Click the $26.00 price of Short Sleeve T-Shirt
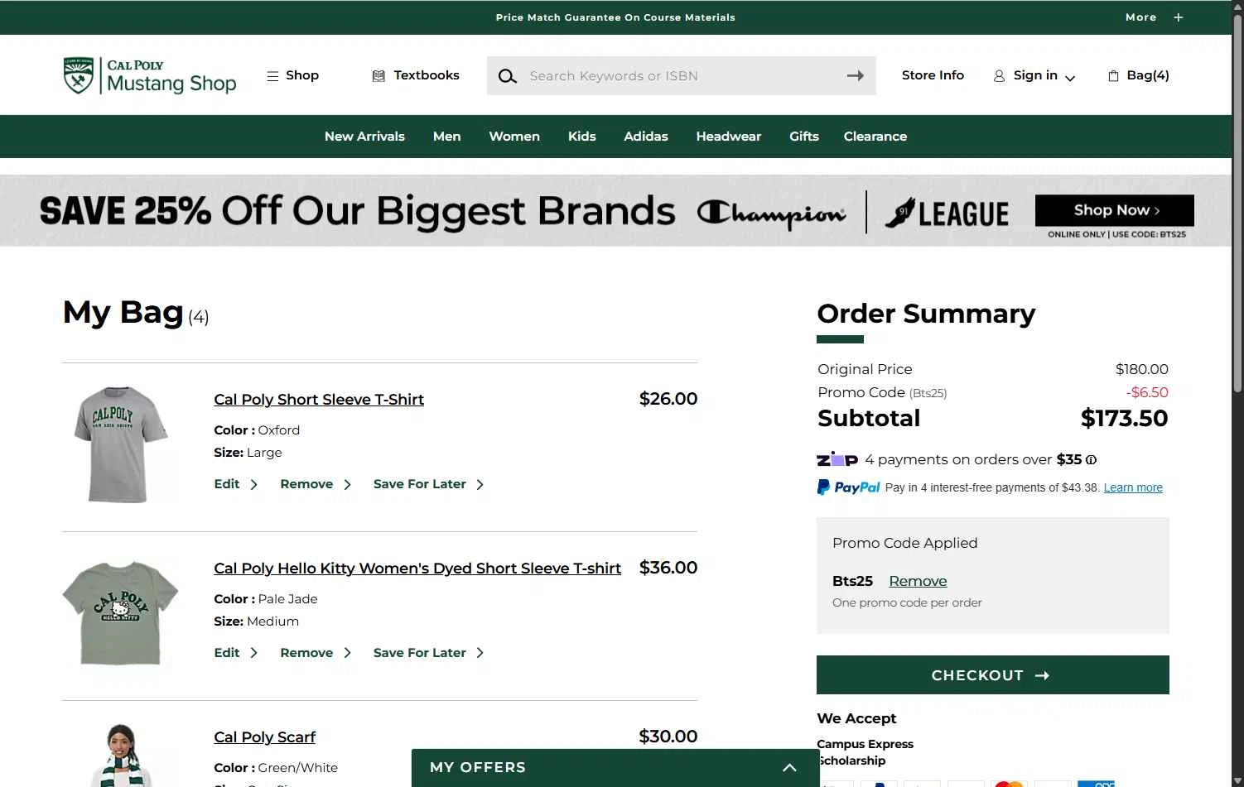This screenshot has height=787, width=1244. coord(668,399)
